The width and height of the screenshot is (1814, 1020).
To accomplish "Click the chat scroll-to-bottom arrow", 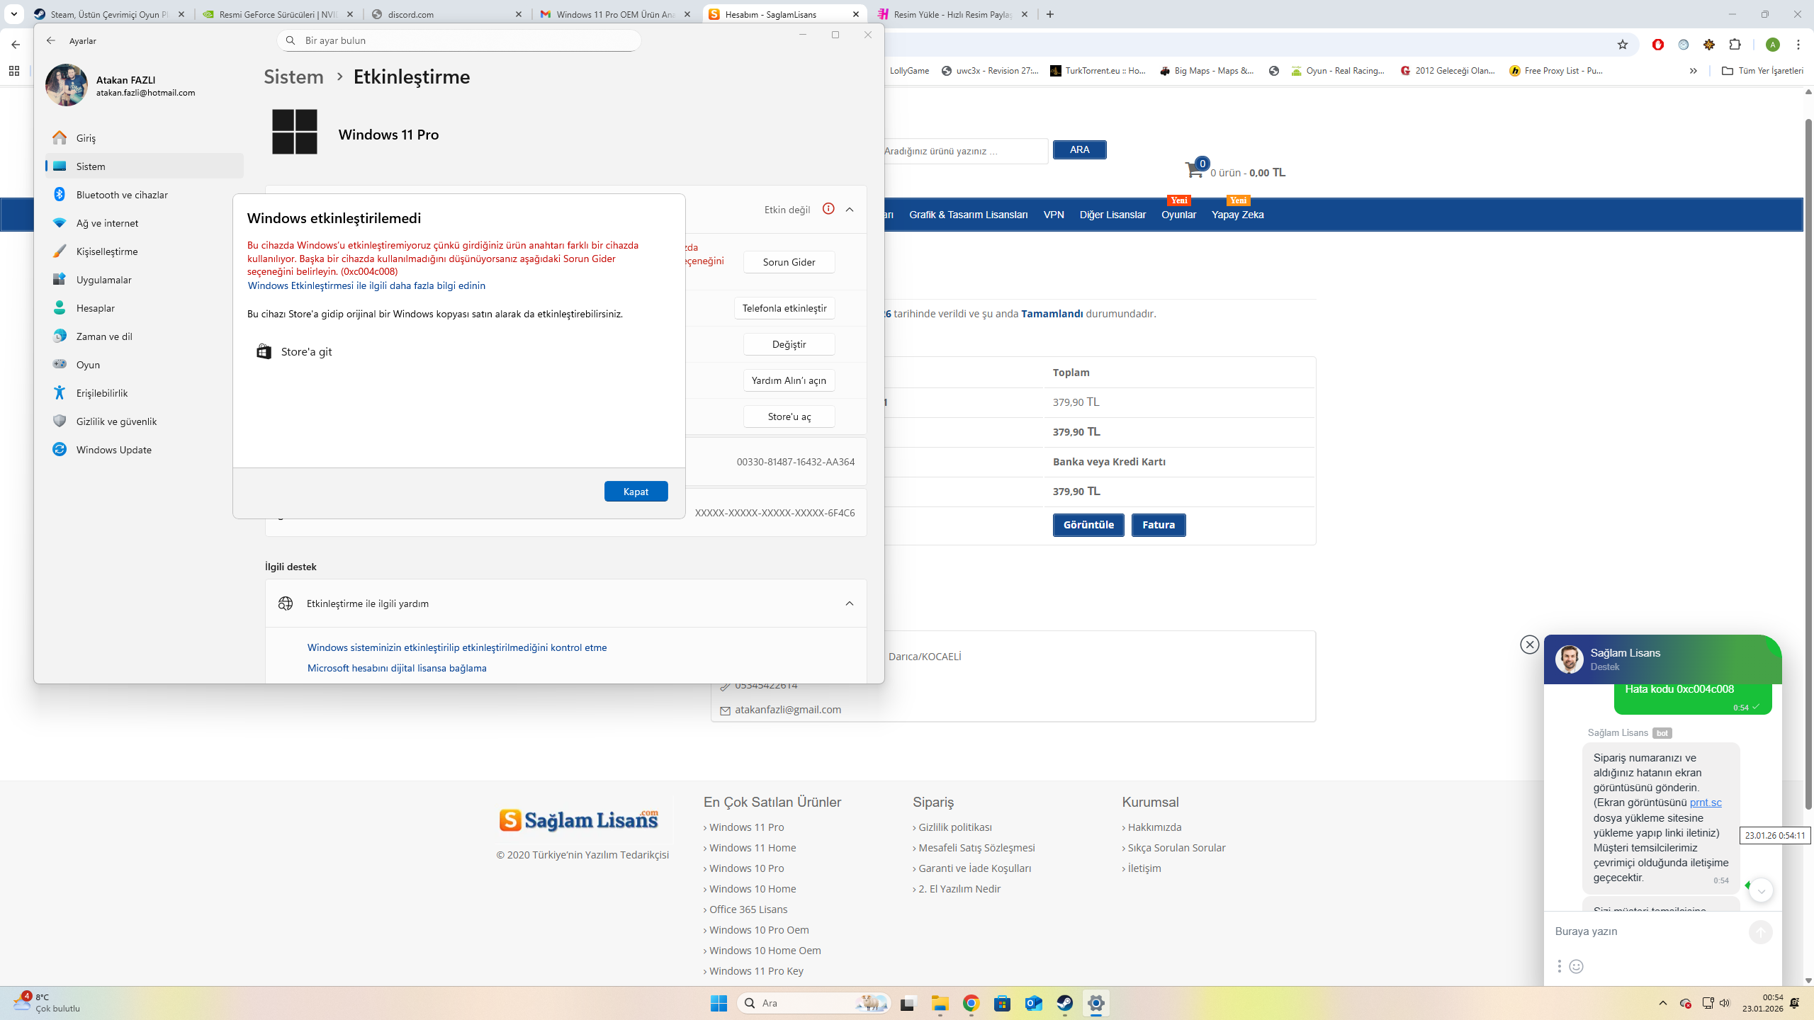I will tap(1761, 890).
